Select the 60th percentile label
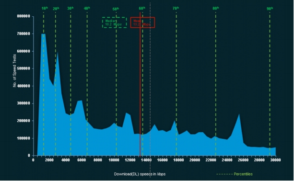 [142, 9]
